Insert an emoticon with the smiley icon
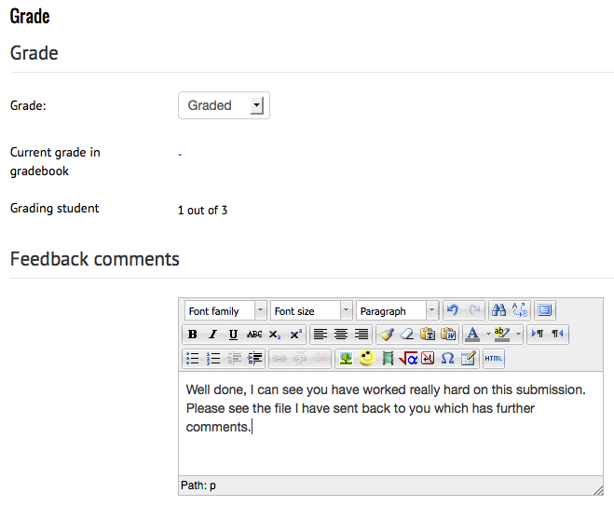Screen dimensions: 614x506 [x=367, y=358]
